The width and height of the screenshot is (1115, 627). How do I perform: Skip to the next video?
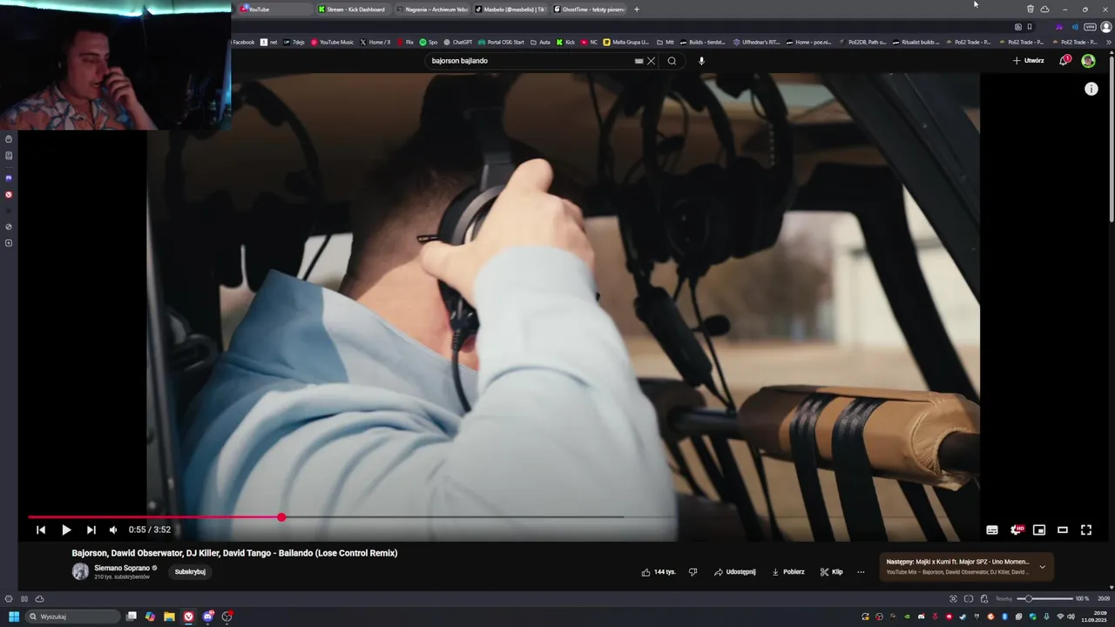pos(91,529)
